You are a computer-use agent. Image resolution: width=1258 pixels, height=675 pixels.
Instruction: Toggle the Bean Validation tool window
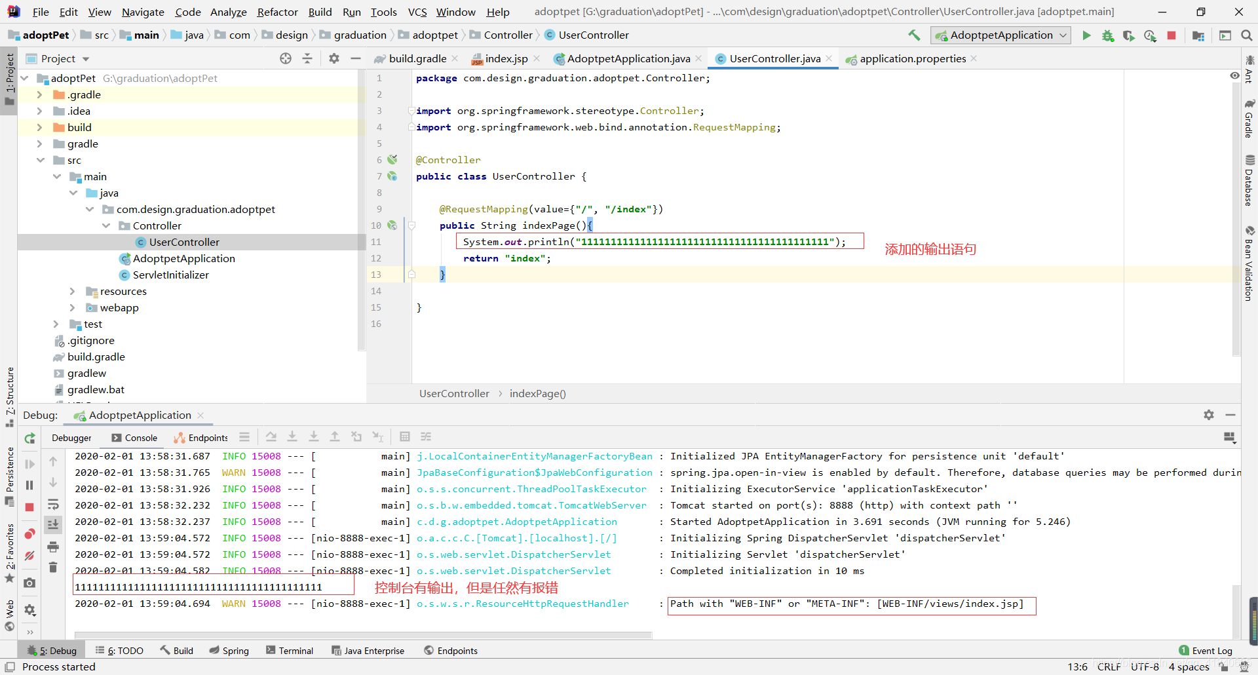tap(1249, 263)
